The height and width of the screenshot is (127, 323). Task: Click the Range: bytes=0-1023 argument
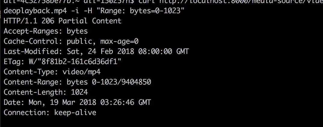pyautogui.click(x=140, y=11)
